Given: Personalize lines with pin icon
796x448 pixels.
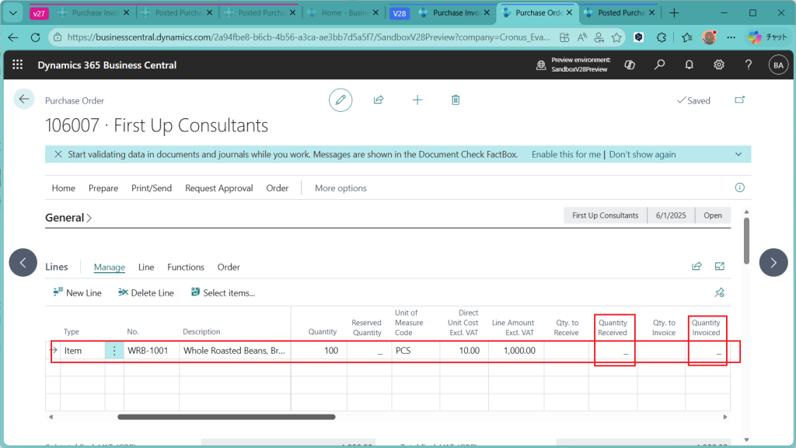Looking at the screenshot, I should 719,292.
